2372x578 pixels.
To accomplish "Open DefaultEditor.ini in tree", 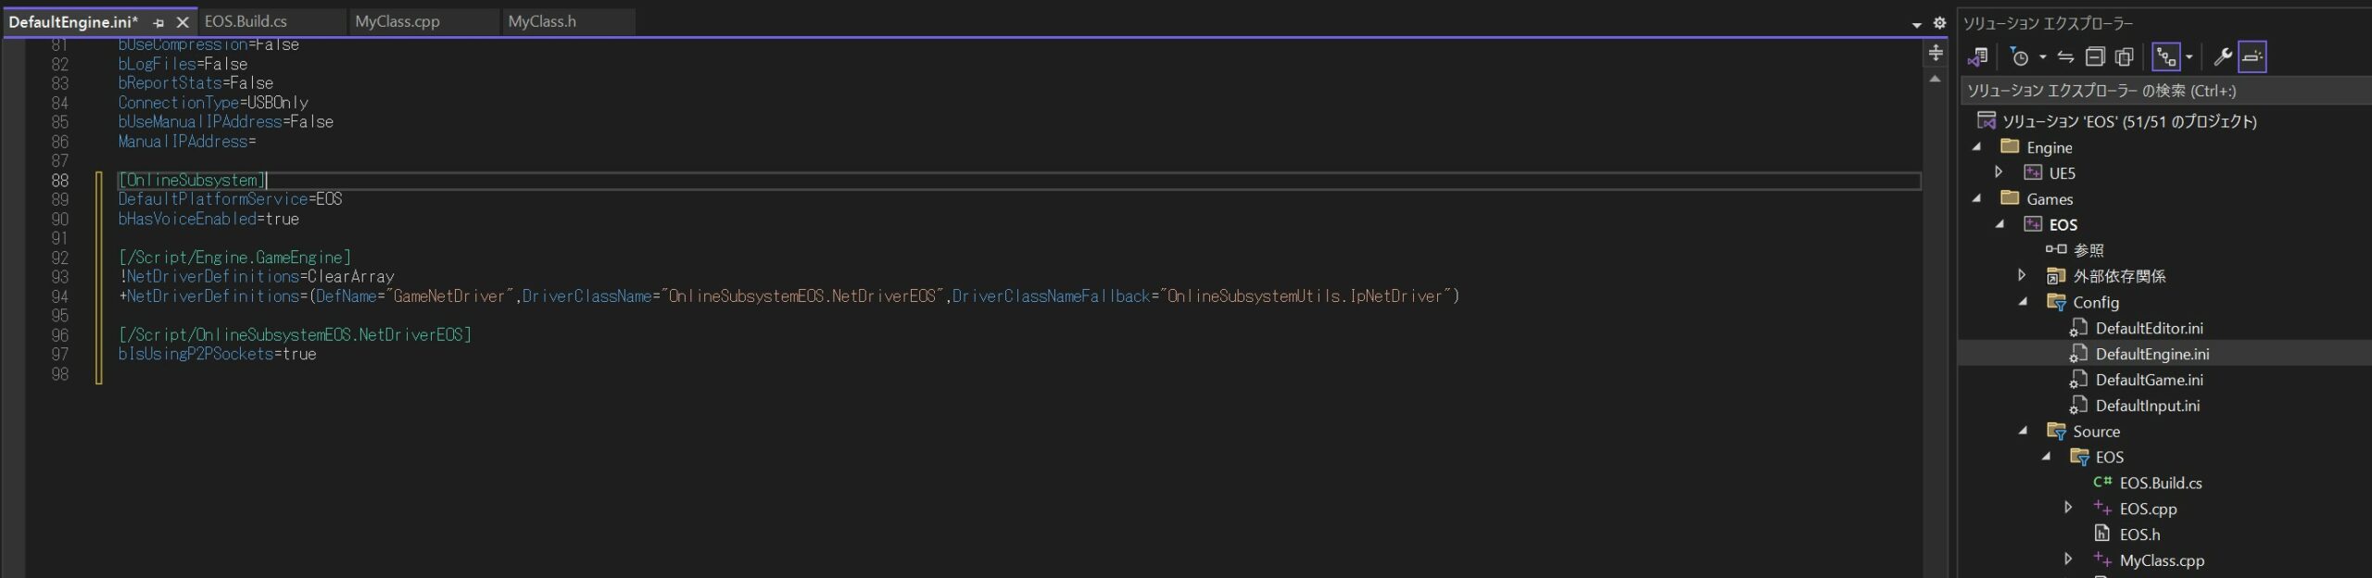I will [x=2149, y=328].
